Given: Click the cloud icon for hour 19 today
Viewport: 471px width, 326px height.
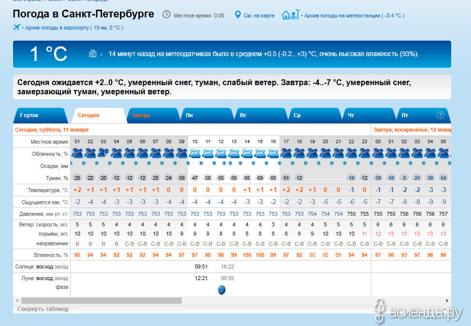Looking at the screenshot, I should click(x=312, y=153).
